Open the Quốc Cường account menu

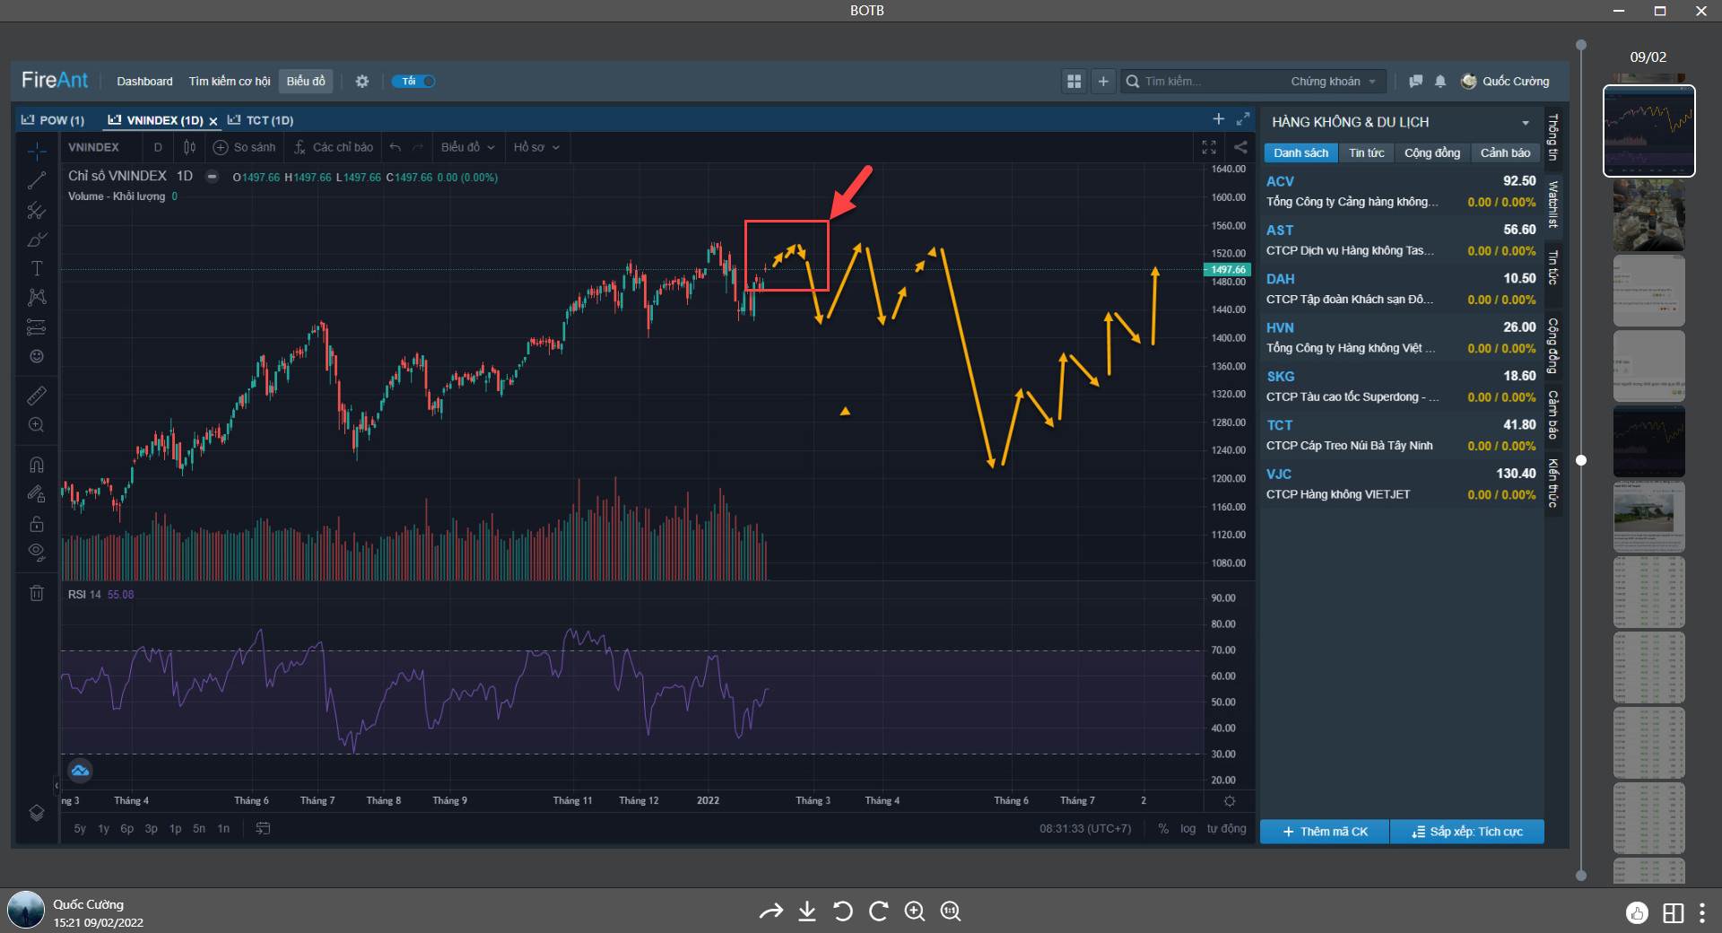1505,81
